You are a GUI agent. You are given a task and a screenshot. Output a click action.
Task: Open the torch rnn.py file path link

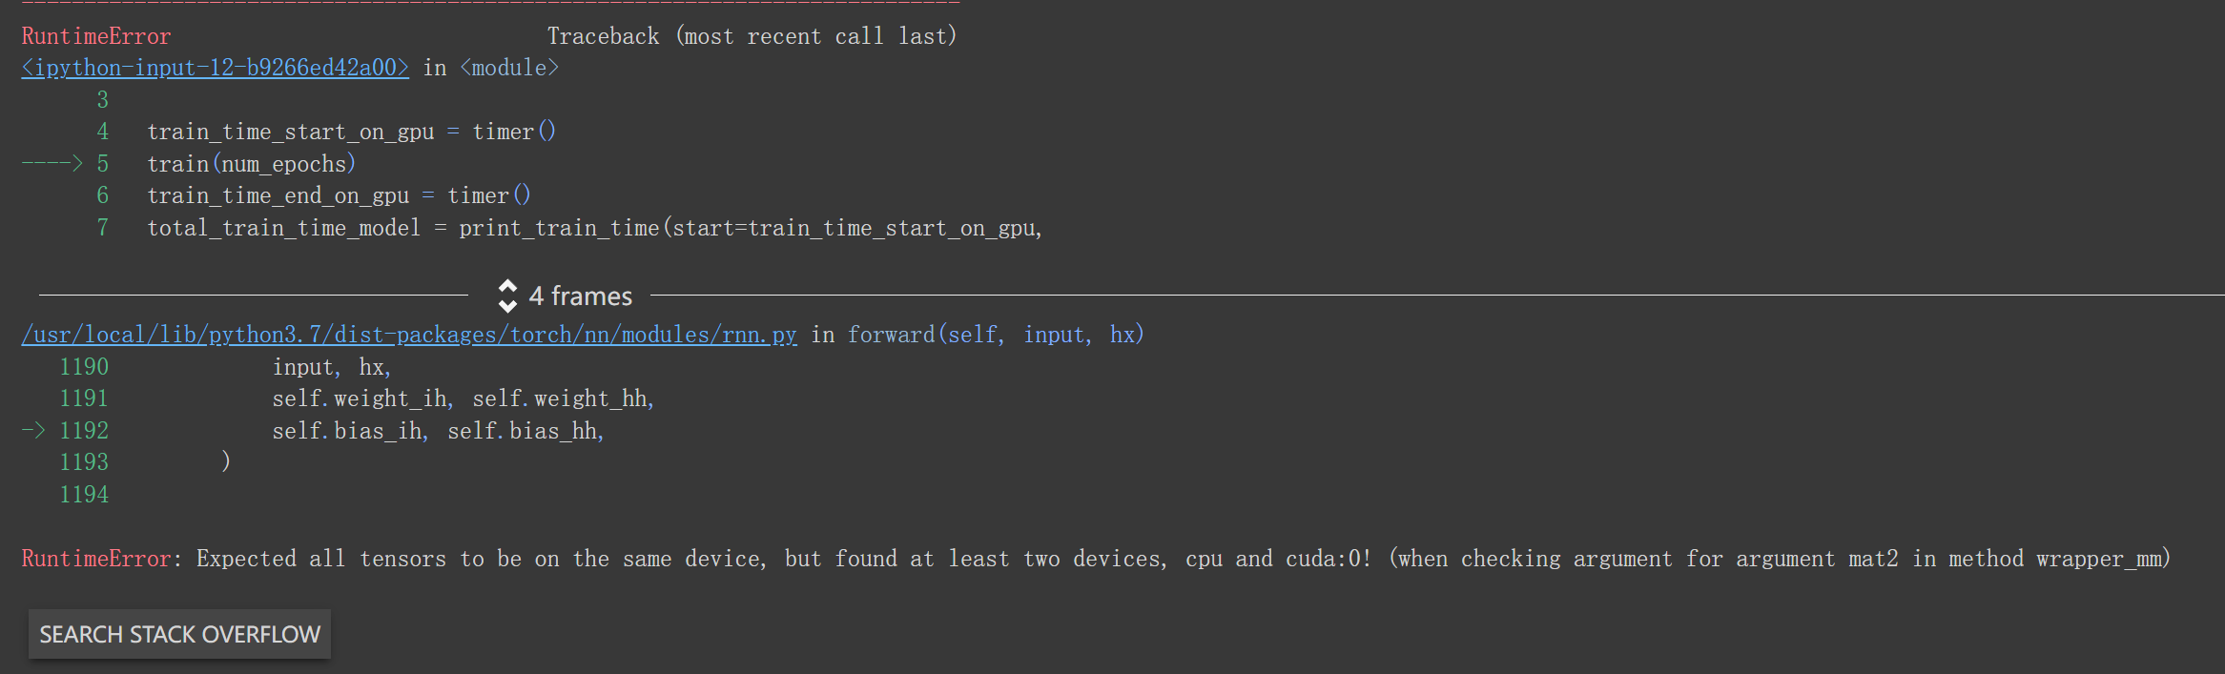tap(408, 335)
